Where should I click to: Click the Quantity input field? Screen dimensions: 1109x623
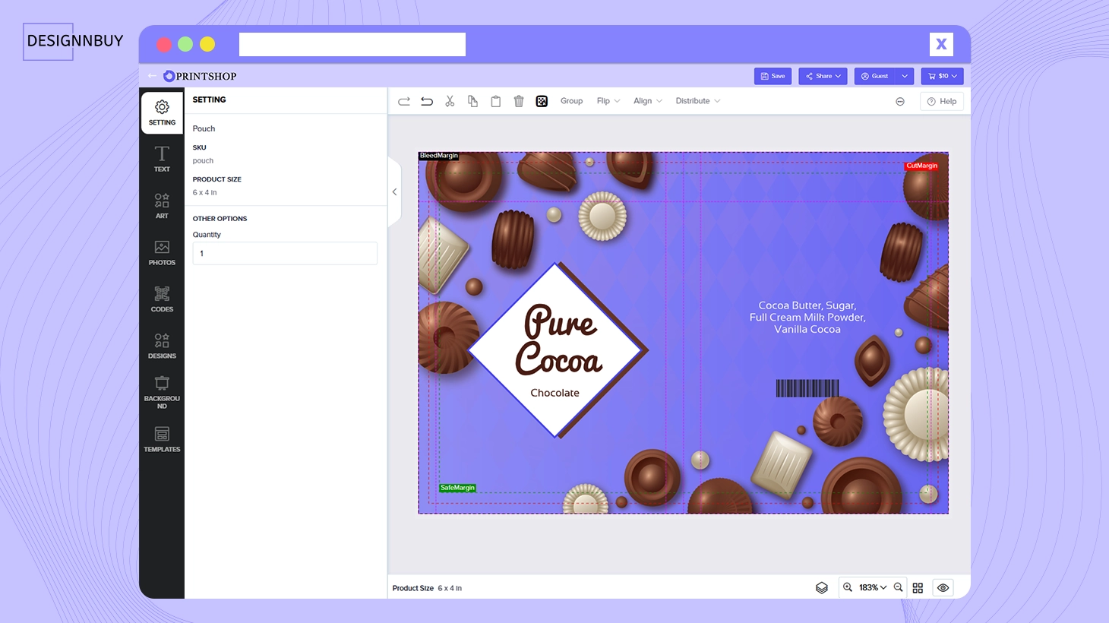point(285,253)
